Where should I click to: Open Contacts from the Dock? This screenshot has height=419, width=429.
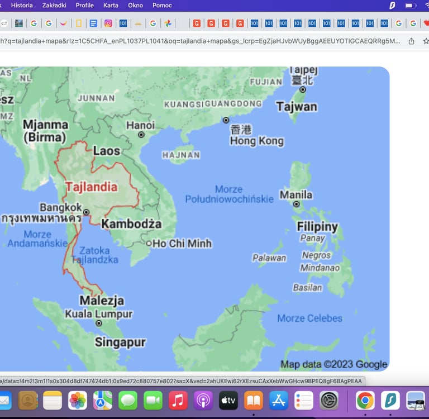pos(27,401)
